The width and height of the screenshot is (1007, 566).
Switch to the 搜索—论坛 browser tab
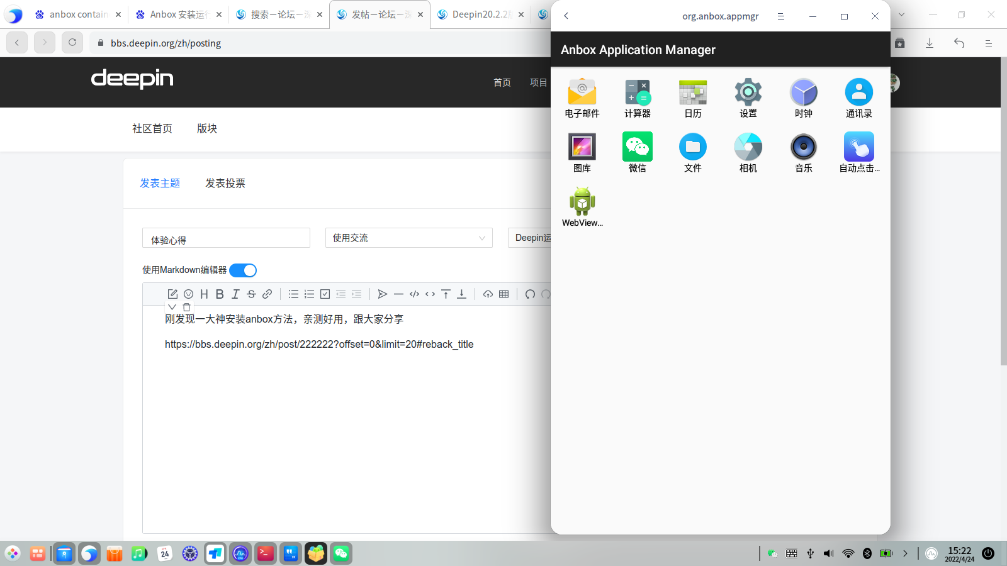279,14
